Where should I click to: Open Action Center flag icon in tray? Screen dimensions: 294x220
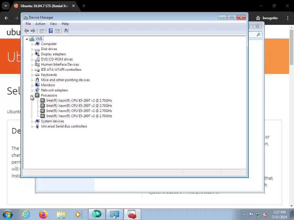point(251,215)
